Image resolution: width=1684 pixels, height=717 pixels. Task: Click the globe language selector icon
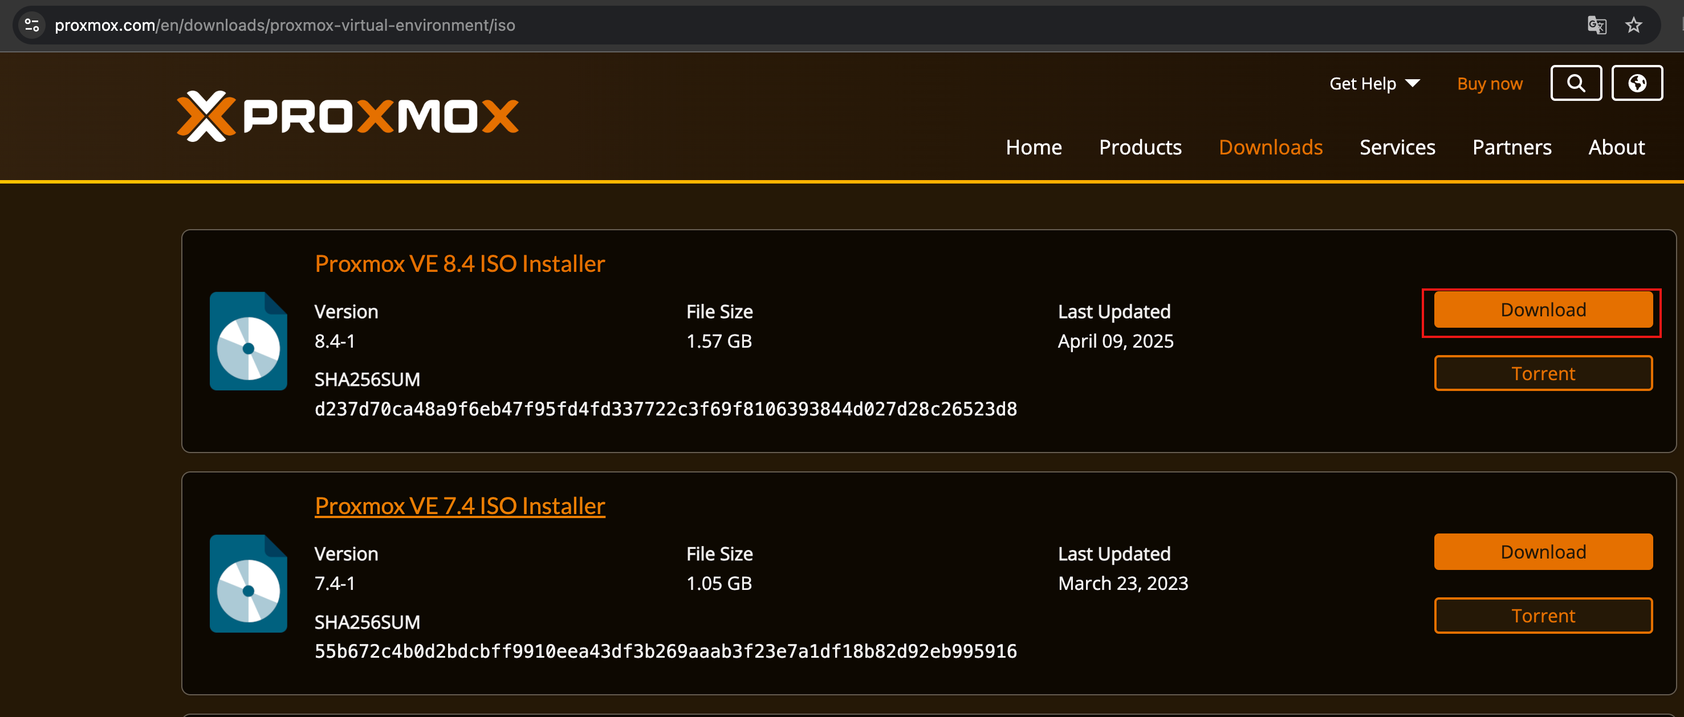tap(1636, 84)
